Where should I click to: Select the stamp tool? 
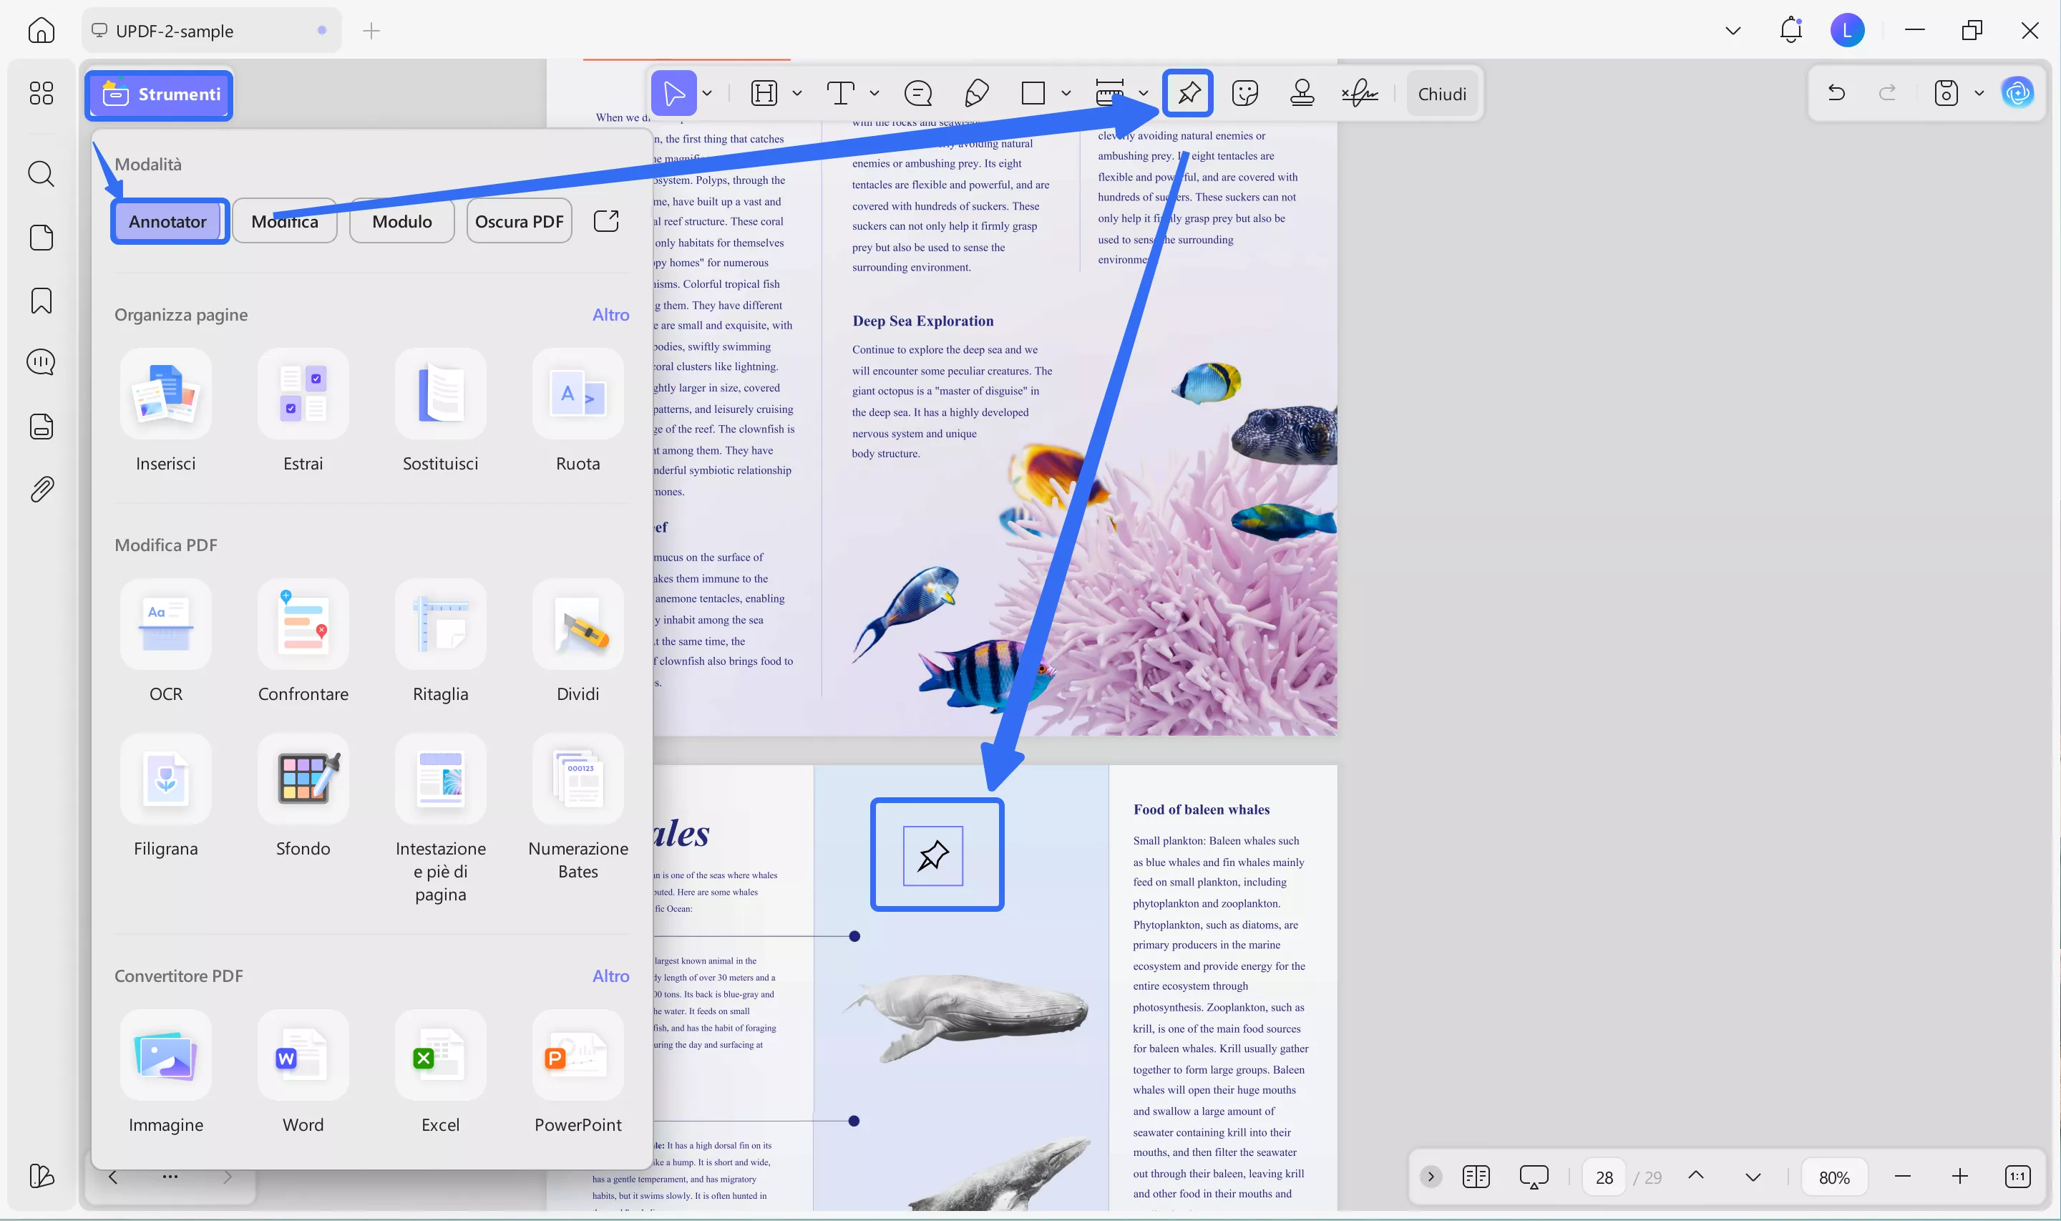[x=1302, y=93]
